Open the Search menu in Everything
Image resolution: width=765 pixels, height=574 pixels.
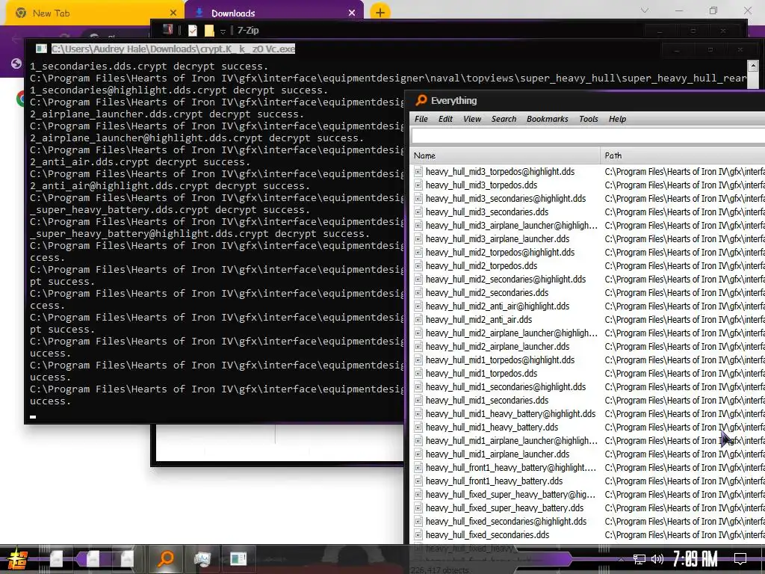(504, 119)
